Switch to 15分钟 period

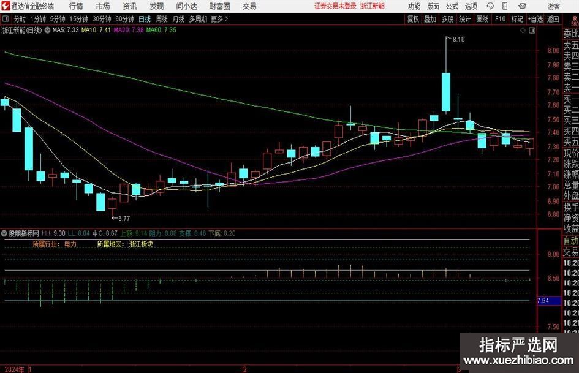click(x=79, y=19)
